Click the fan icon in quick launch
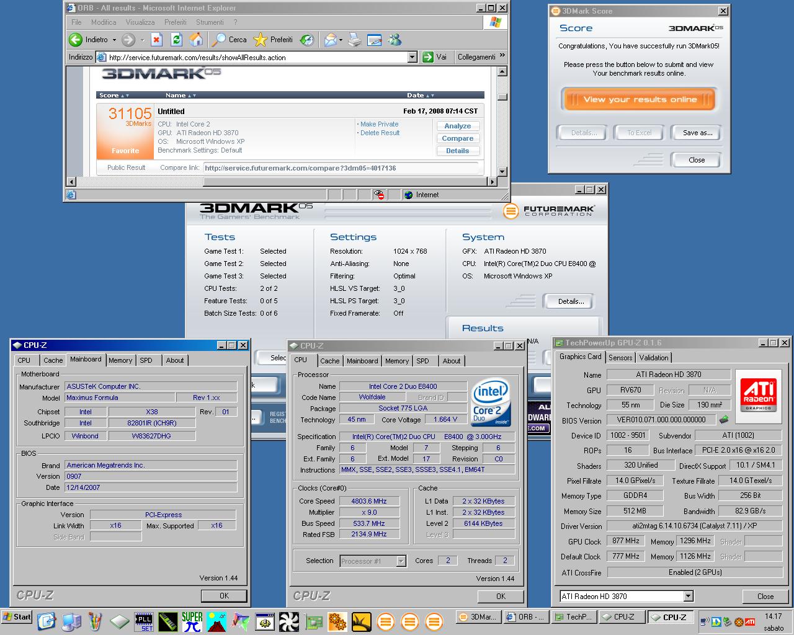This screenshot has height=635, width=794. click(289, 621)
